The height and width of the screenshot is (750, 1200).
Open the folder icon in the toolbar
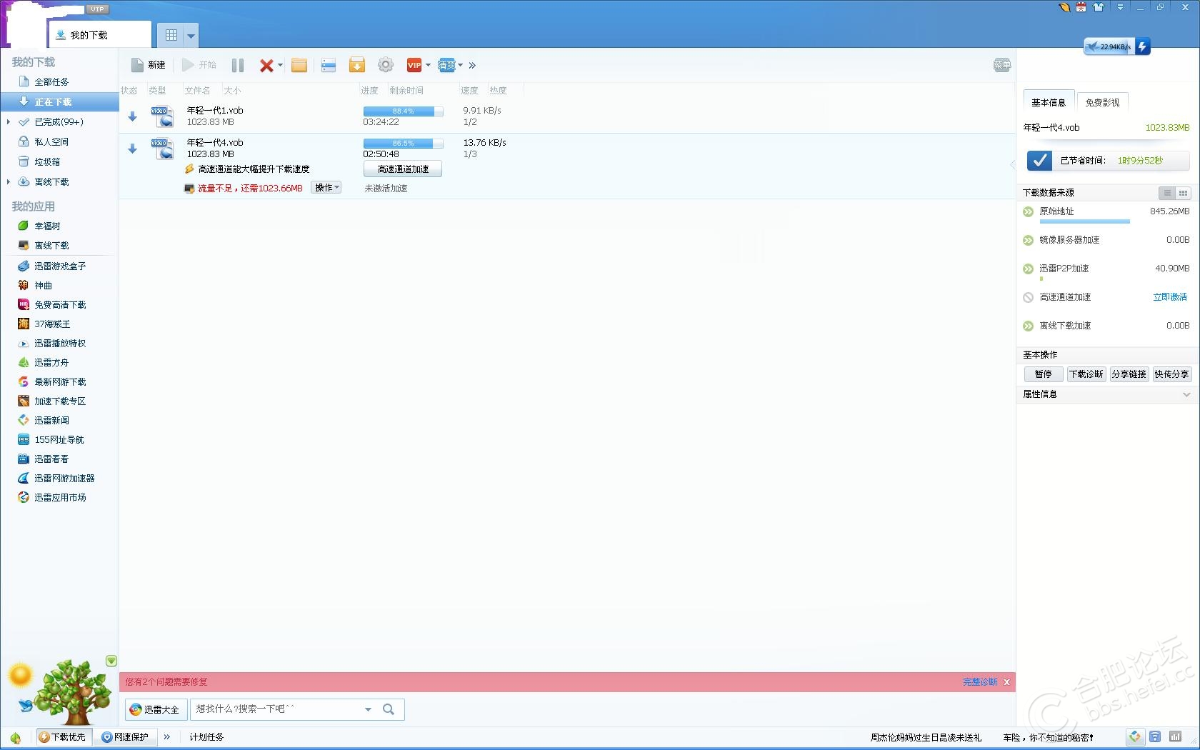pos(299,65)
